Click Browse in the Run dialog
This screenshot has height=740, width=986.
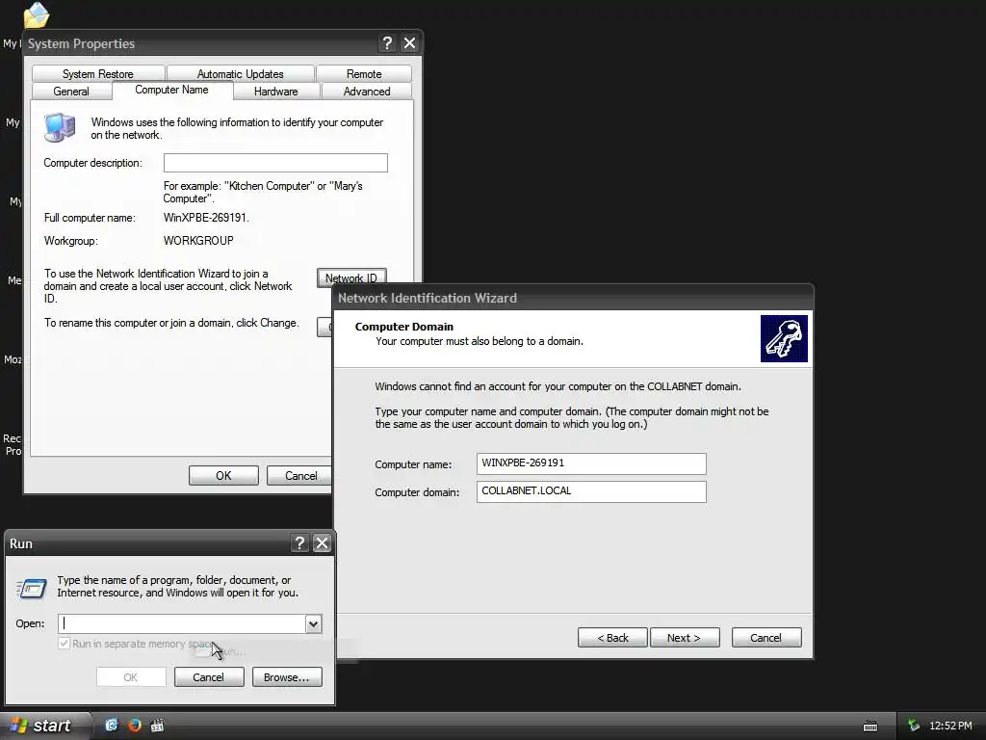click(x=287, y=677)
